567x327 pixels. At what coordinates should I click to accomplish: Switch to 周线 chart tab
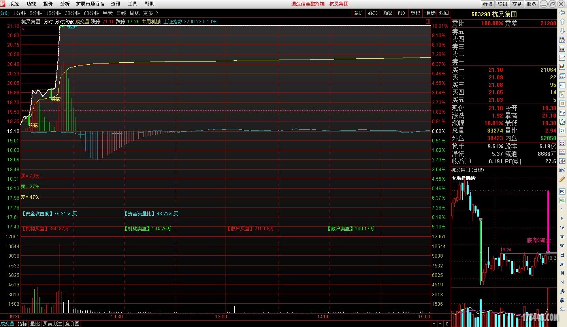point(134,13)
